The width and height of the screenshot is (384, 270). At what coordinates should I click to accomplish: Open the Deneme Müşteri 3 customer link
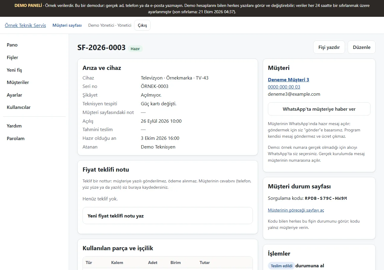click(289, 79)
